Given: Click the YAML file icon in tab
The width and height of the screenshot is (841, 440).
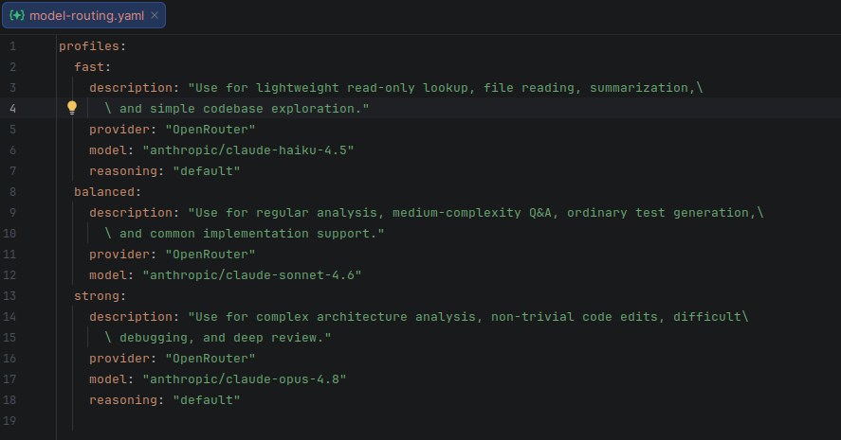Looking at the screenshot, I should pos(17,15).
